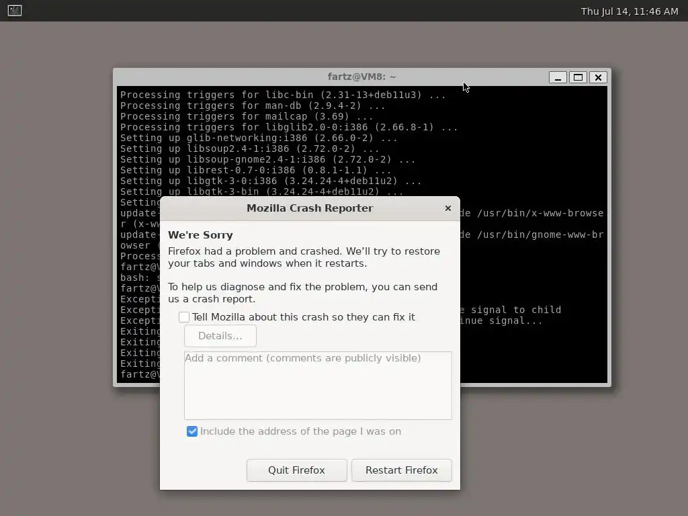Click 'Setting up libgtk-3-0:i386' terminal line
Viewport: 688px width, 516px height.
pos(271,181)
